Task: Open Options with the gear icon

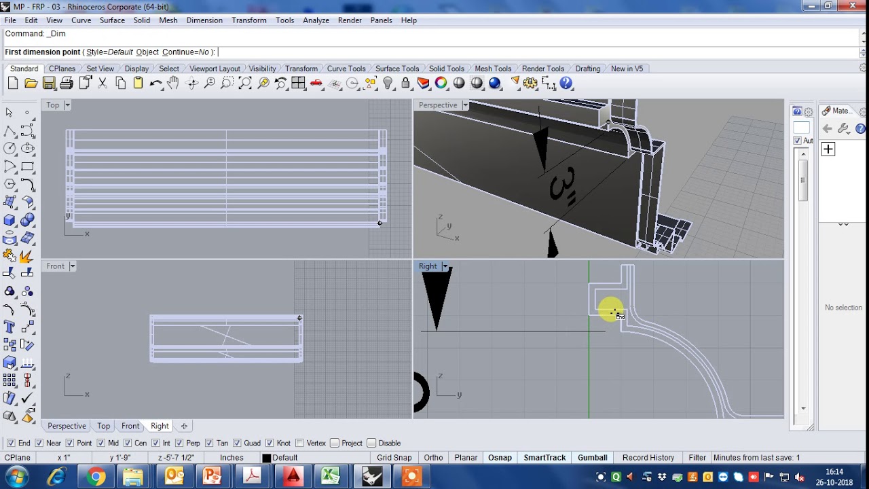Action: [530, 84]
